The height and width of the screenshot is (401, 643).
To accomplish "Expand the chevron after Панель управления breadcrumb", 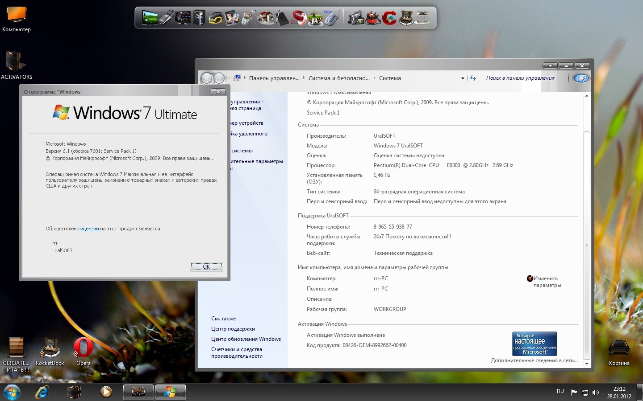I will coord(304,78).
